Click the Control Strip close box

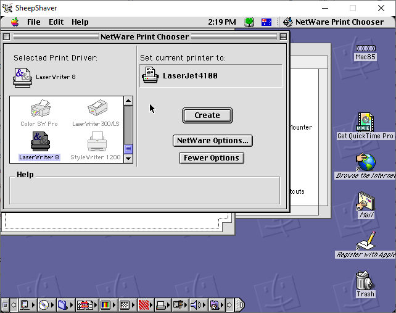5,305
